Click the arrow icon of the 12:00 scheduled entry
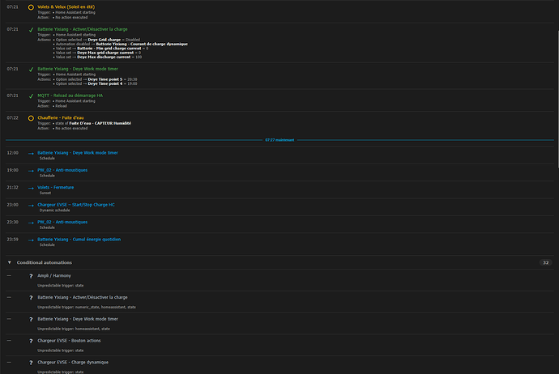Image resolution: width=559 pixels, height=374 pixels. [x=31, y=154]
